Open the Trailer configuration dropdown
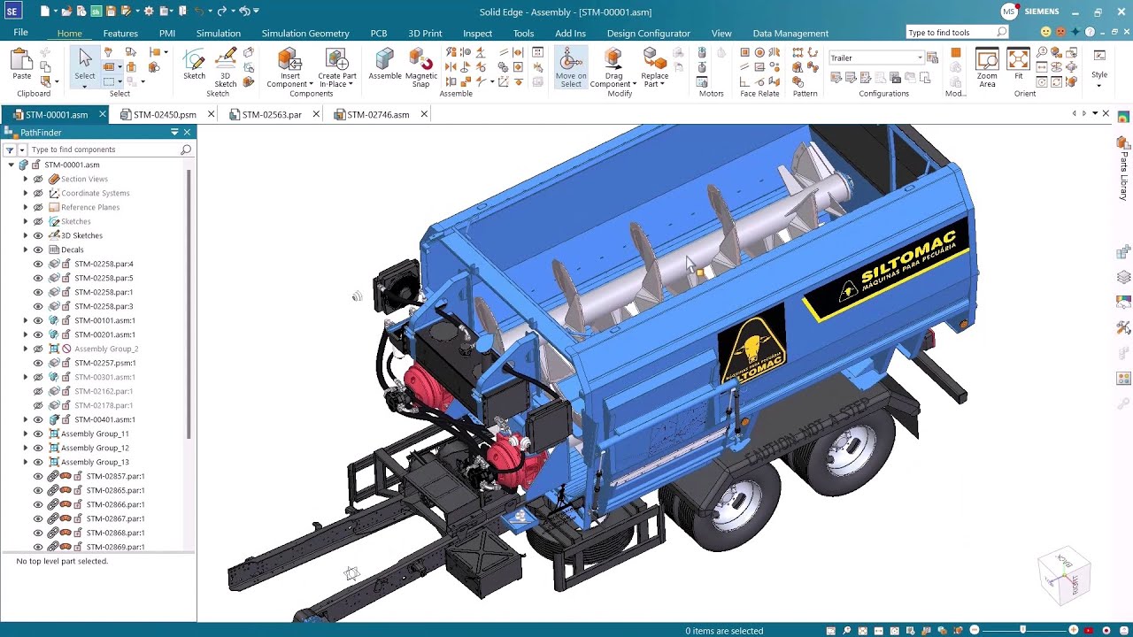This screenshot has width=1133, height=637. click(920, 58)
